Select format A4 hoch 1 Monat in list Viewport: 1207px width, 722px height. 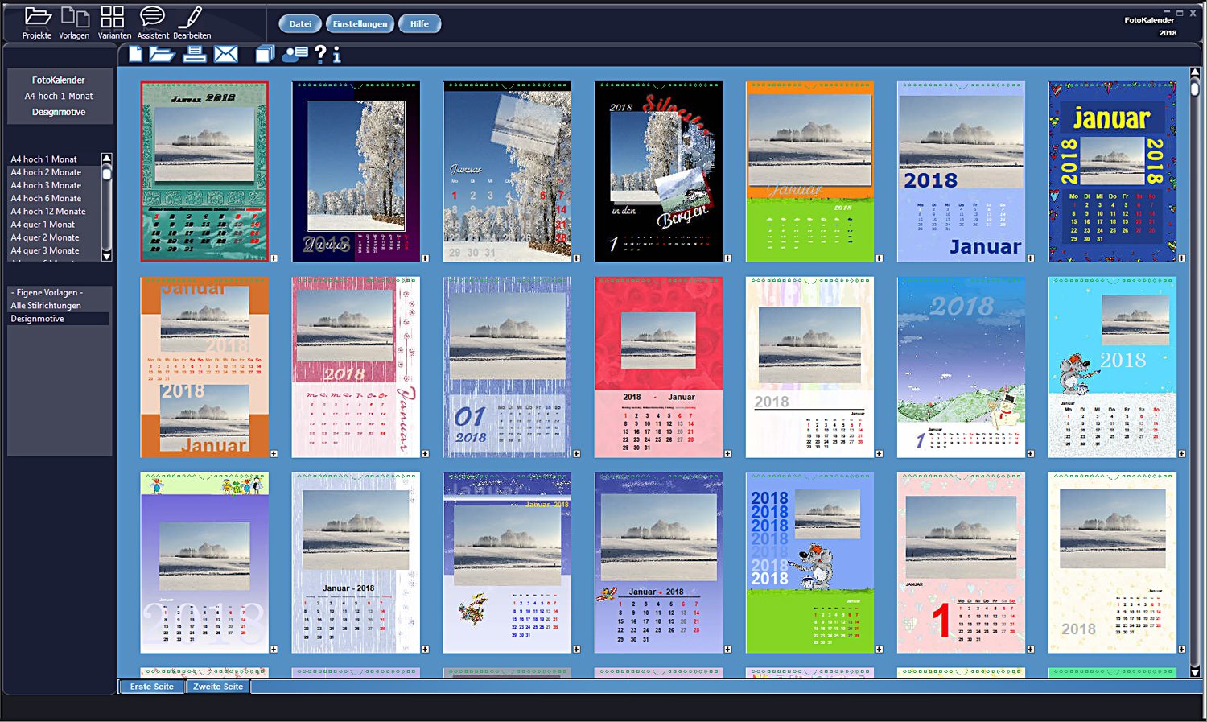click(x=54, y=159)
